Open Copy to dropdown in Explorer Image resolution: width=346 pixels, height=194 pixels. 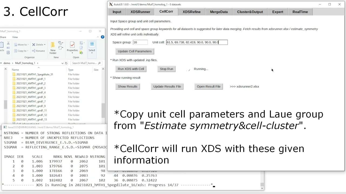[x=21, y=51]
